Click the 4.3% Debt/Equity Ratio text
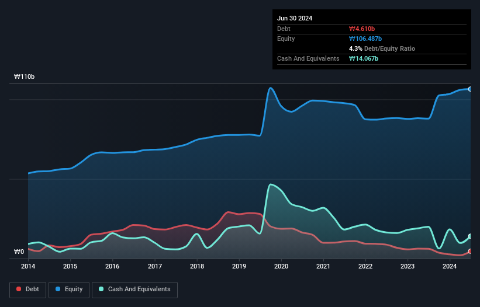 pyautogui.click(x=382, y=48)
